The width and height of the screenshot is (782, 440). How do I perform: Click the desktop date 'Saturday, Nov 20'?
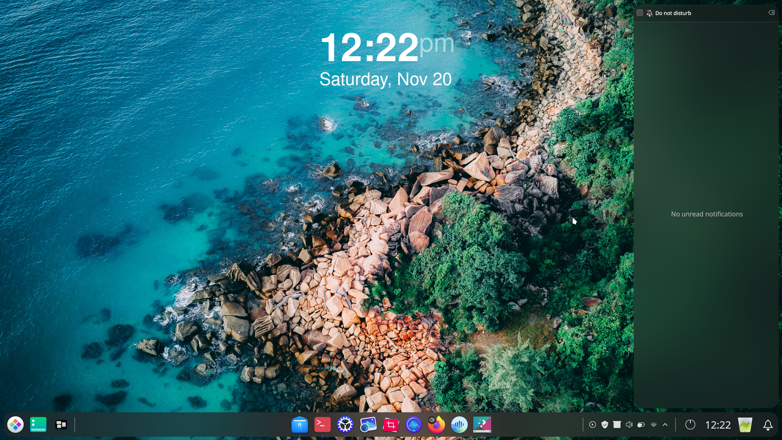coord(385,79)
